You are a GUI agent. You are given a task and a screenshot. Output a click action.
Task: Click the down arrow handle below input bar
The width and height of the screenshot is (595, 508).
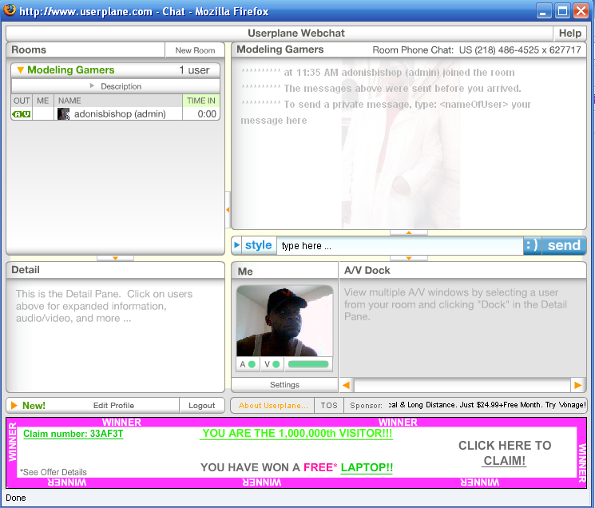coord(409,258)
